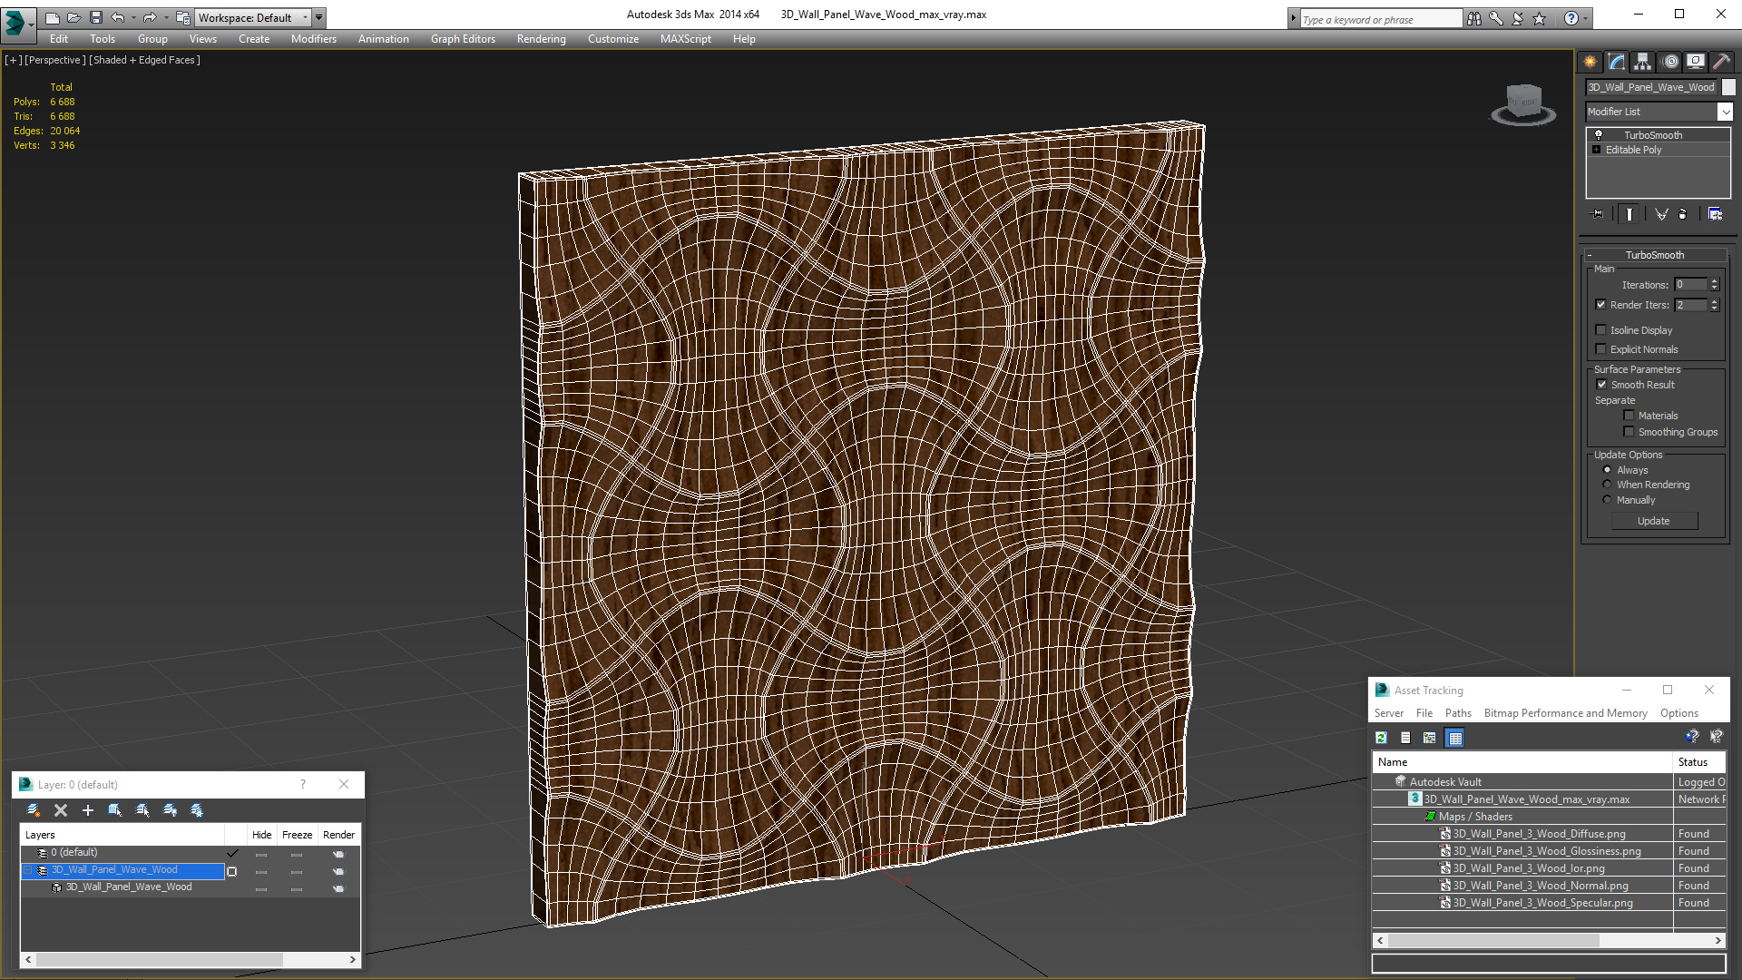1742x980 pixels.
Task: Click the keyword search field
Action: pyautogui.click(x=1380, y=19)
